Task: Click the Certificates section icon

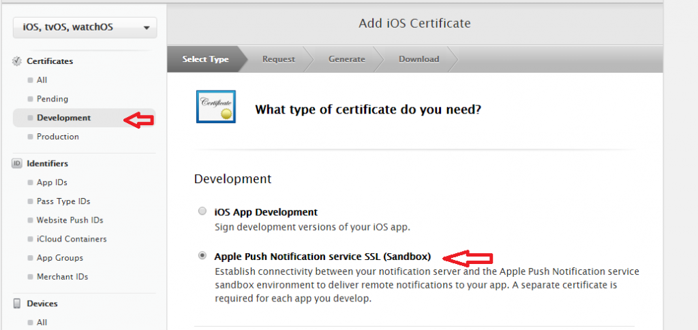Action: (17, 61)
